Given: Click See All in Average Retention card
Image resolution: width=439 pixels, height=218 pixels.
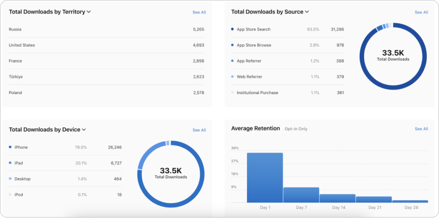Looking at the screenshot, I should tap(421, 129).
